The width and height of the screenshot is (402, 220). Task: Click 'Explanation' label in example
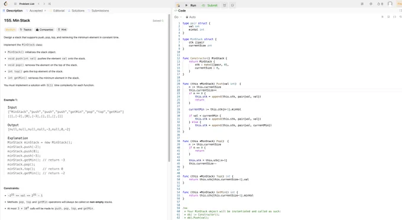point(18,138)
